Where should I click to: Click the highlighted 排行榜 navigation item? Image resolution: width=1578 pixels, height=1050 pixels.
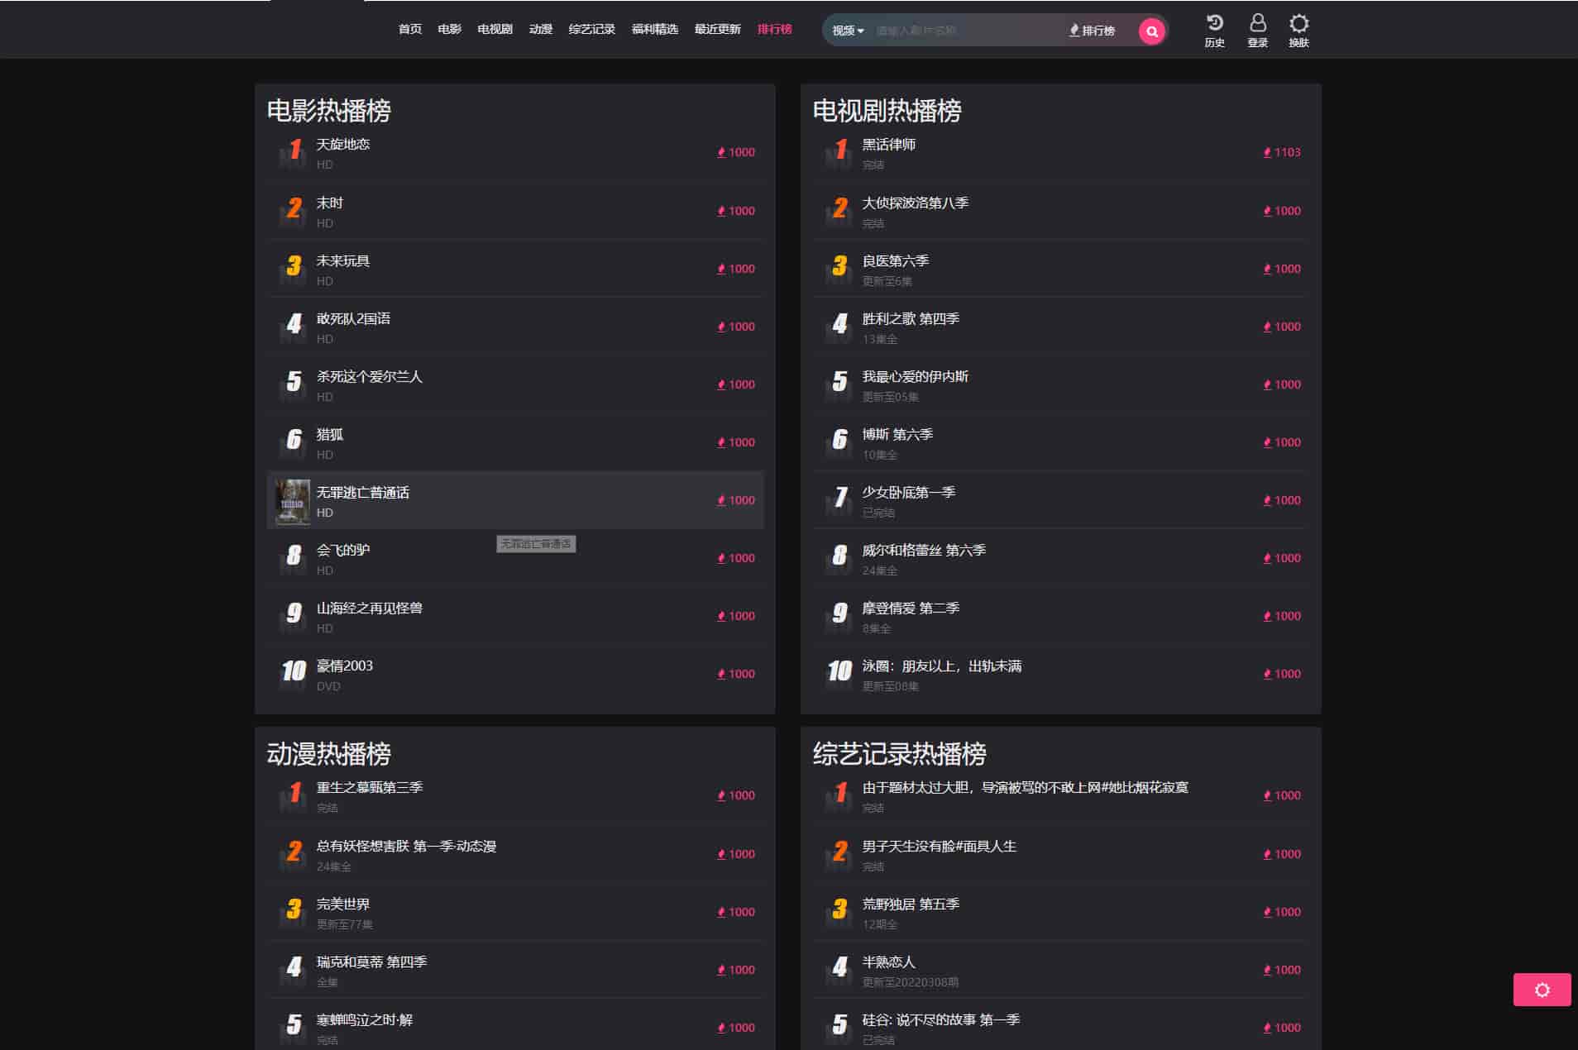(x=775, y=29)
